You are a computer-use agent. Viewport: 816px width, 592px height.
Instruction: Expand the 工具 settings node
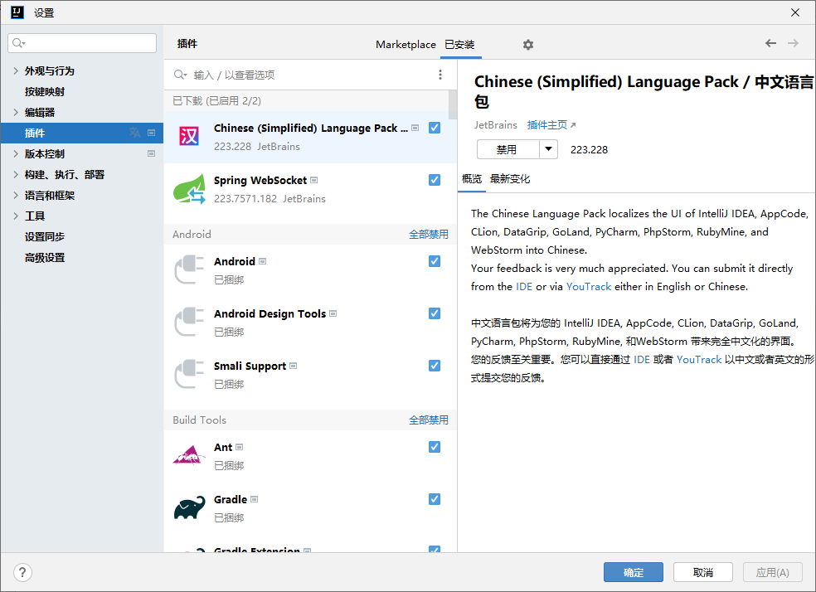tap(16, 216)
